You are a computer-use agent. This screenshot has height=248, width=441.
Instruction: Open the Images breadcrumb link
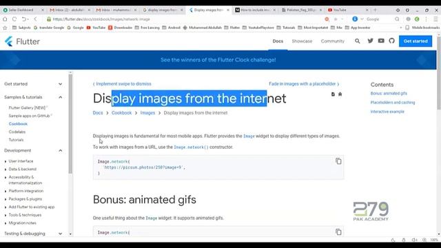pos(147,113)
